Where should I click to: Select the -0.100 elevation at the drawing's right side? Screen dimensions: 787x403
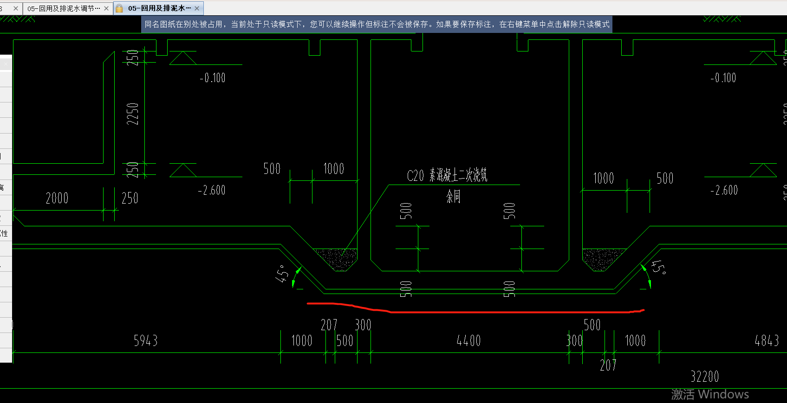(x=723, y=78)
